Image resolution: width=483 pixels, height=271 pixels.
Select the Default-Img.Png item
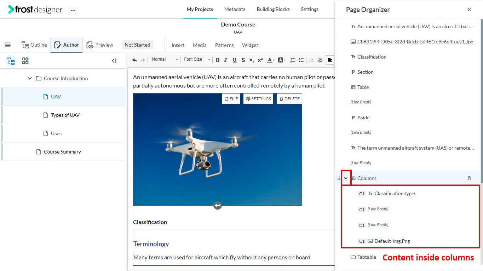392,241
